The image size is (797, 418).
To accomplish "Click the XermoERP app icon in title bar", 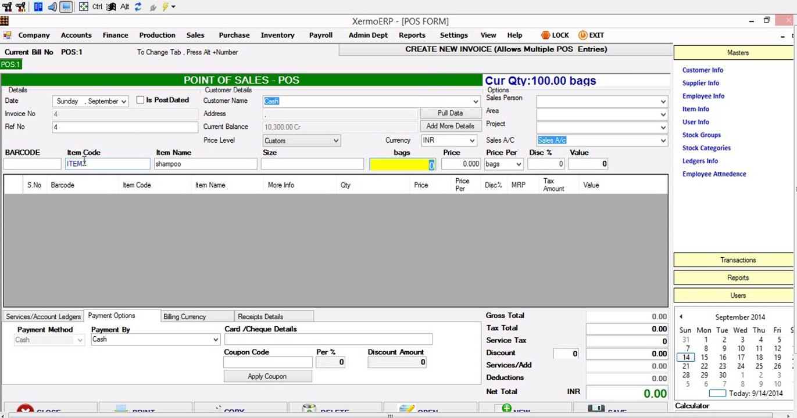I will coord(4,21).
